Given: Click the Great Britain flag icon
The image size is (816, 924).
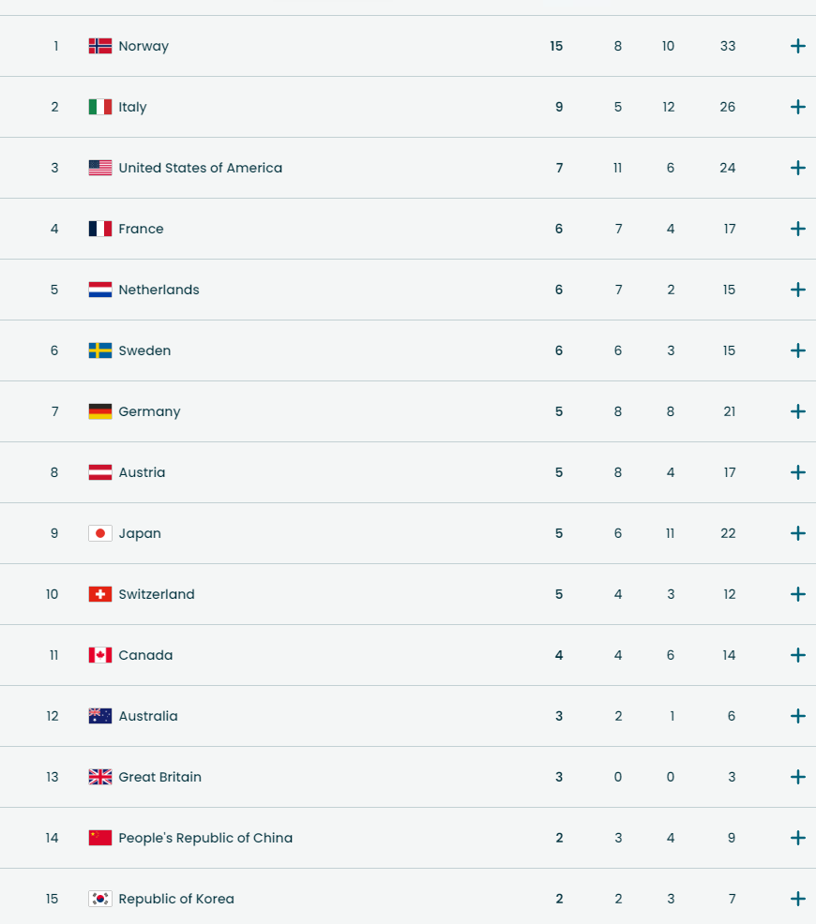Looking at the screenshot, I should pos(100,777).
